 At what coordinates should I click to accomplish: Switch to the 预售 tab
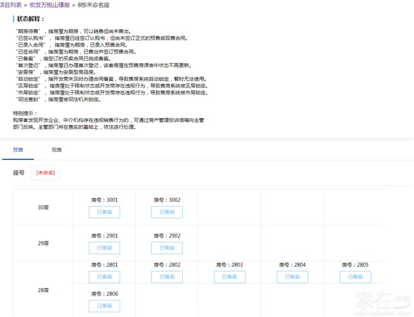(18, 150)
